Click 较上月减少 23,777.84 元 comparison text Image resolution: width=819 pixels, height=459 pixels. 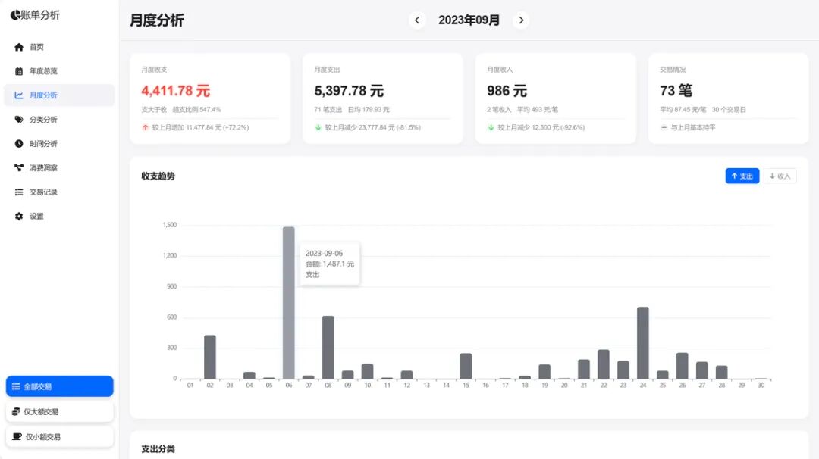coord(372,127)
